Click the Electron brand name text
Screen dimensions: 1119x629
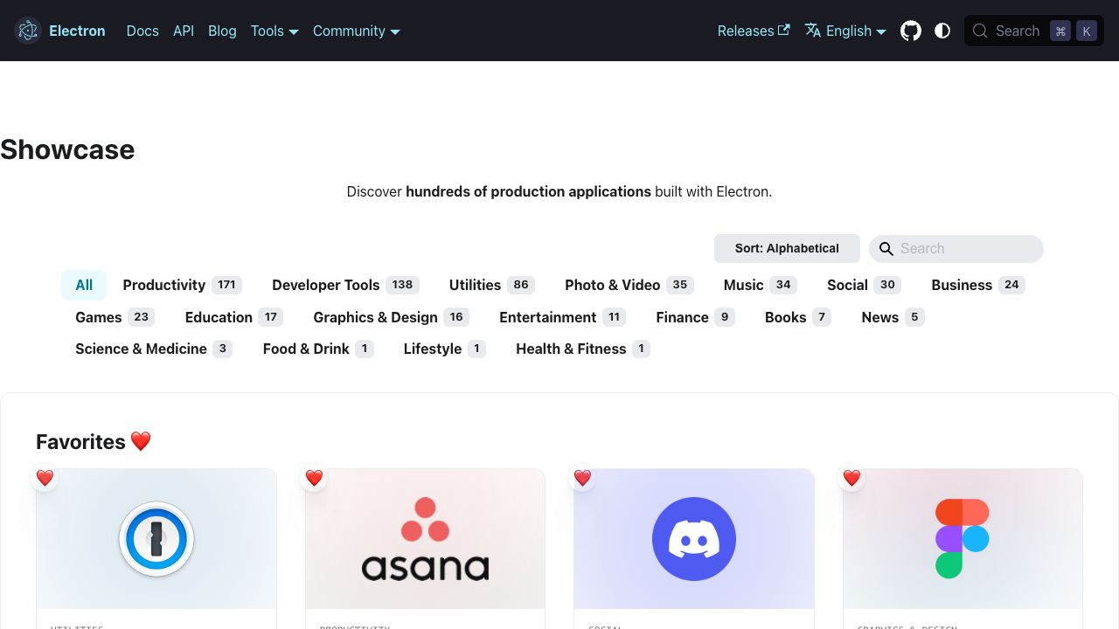[77, 31]
